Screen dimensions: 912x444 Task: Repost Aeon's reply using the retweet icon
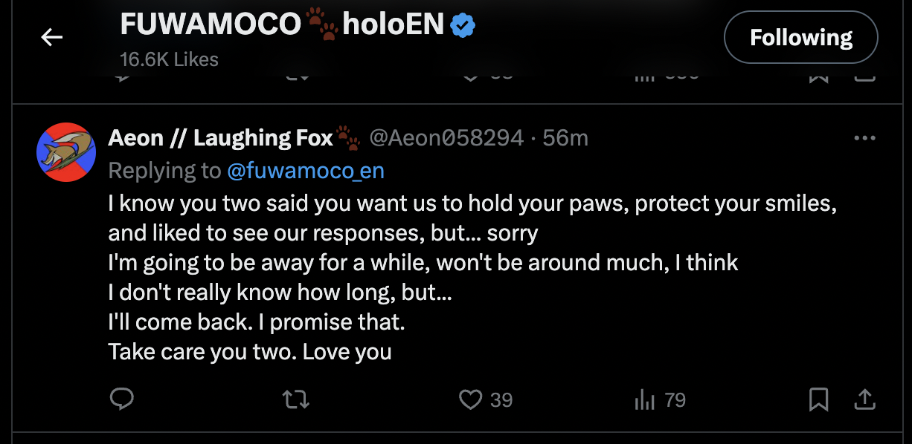[297, 400]
